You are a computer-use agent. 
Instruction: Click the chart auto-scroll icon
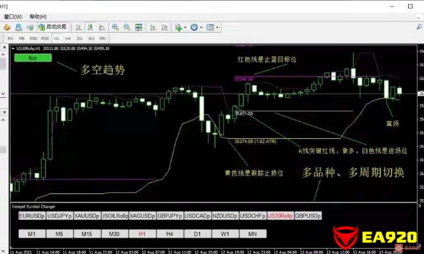153,27
